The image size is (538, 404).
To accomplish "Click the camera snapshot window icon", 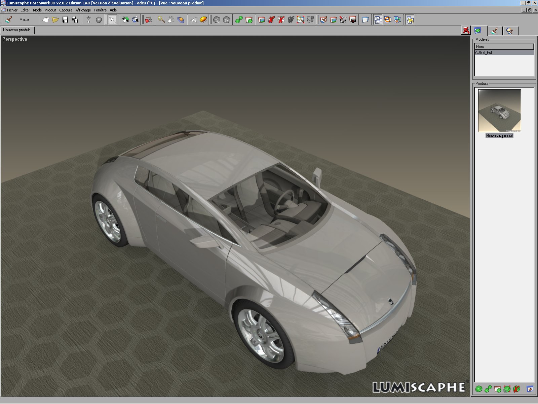I will pyautogui.click(x=353, y=20).
